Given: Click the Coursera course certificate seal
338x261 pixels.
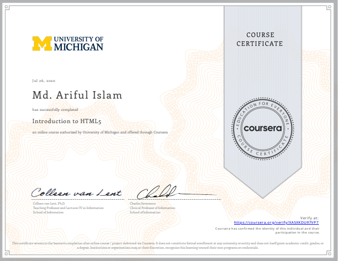Looking at the screenshot, I should (x=263, y=129).
